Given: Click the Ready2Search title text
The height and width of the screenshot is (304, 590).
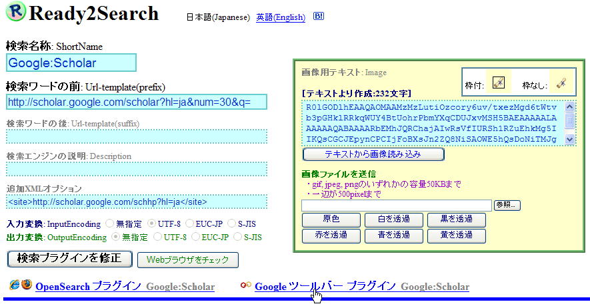Looking at the screenshot, I should [x=94, y=13].
